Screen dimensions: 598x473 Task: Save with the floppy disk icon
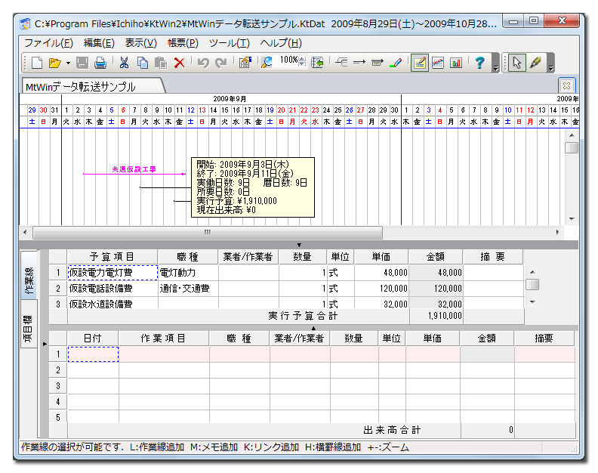click(x=82, y=62)
